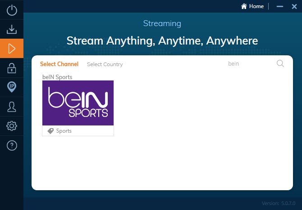Switch to the Select Country tab
Image resolution: width=302 pixels, height=210 pixels.
click(x=105, y=64)
